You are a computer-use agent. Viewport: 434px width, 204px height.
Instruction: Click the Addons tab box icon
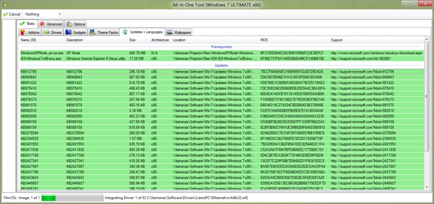pyautogui.click(x=24, y=32)
